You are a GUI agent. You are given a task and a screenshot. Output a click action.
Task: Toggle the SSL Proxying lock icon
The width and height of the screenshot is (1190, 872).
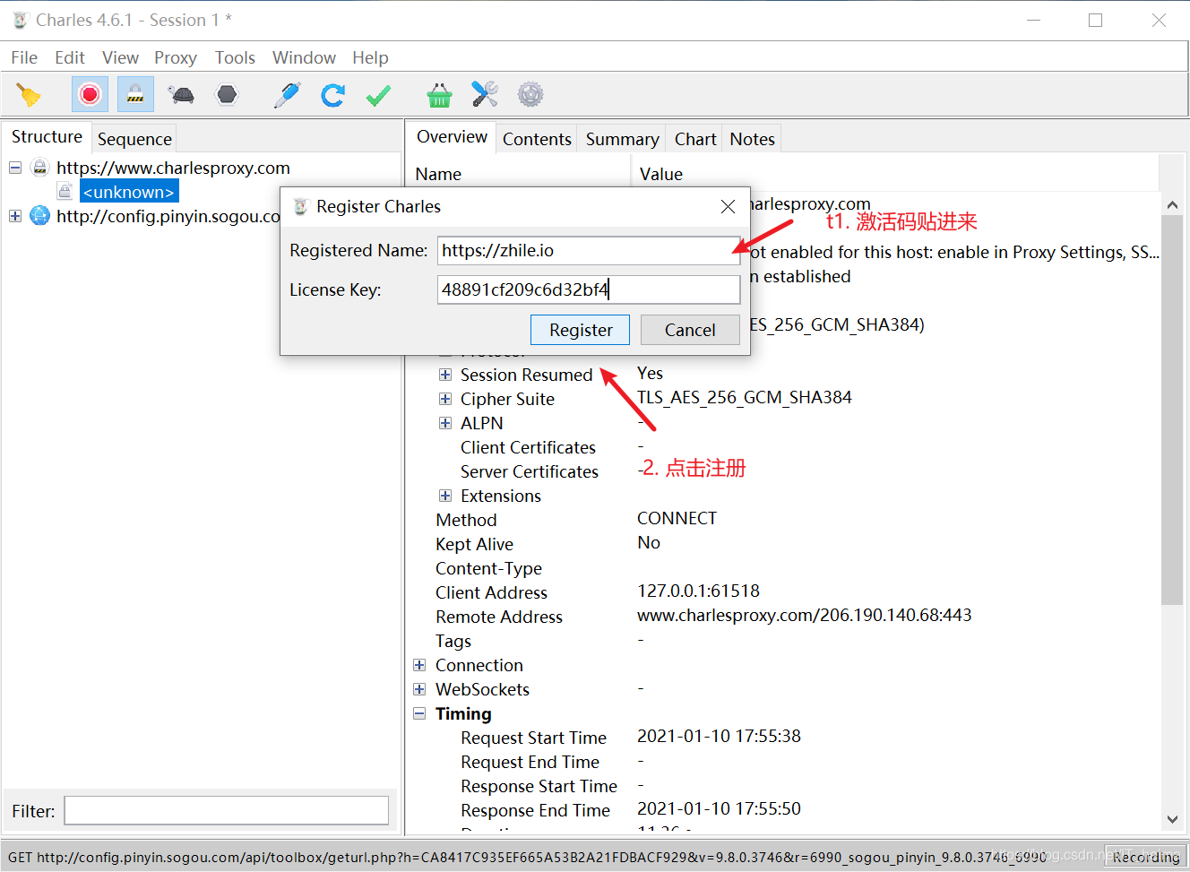pos(135,94)
